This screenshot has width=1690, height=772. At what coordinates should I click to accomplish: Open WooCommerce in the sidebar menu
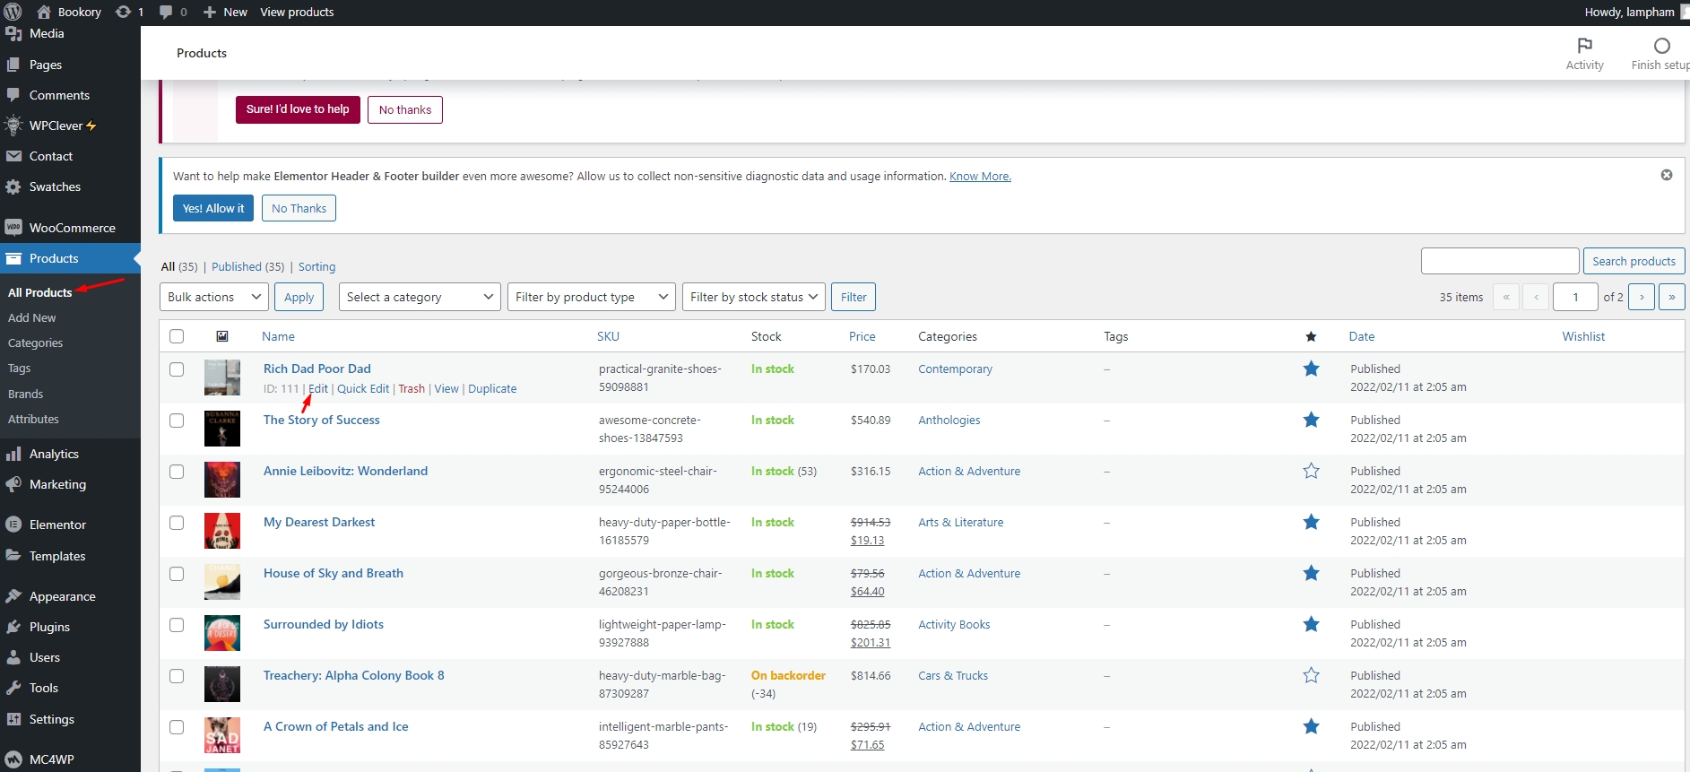coord(72,228)
